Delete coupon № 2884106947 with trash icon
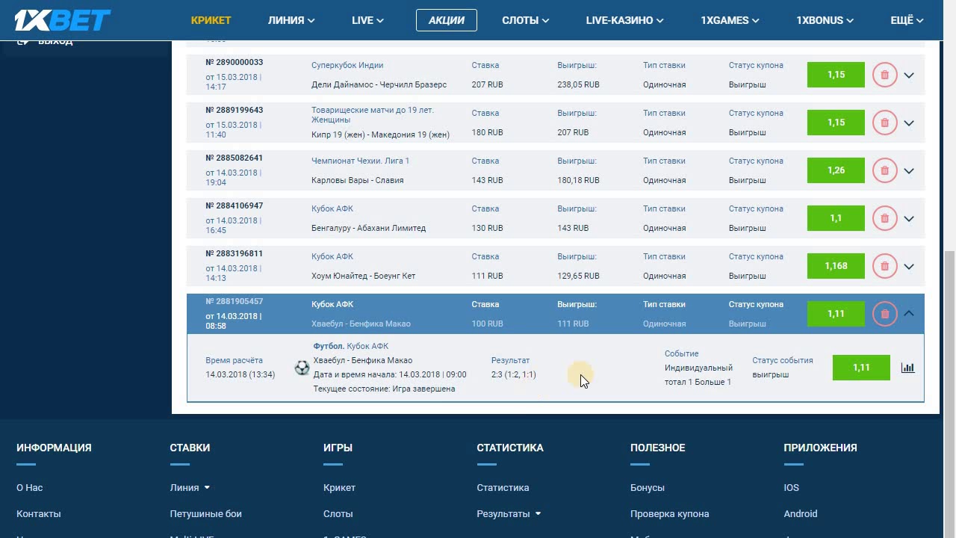 click(885, 218)
